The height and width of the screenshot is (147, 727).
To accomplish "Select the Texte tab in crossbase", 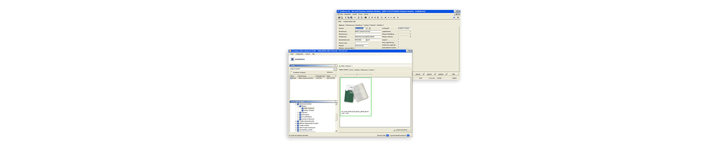I will 351,70.
